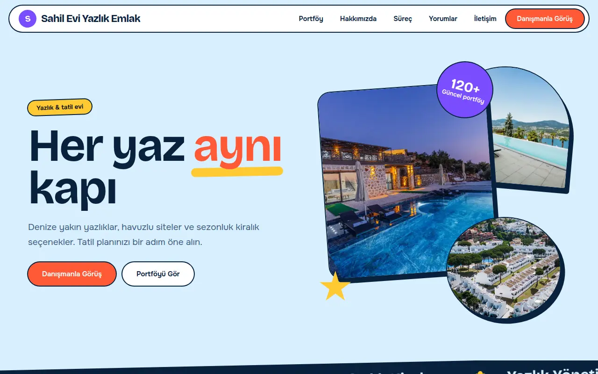
Task: Click the purple S logo icon
Action: pos(28,19)
